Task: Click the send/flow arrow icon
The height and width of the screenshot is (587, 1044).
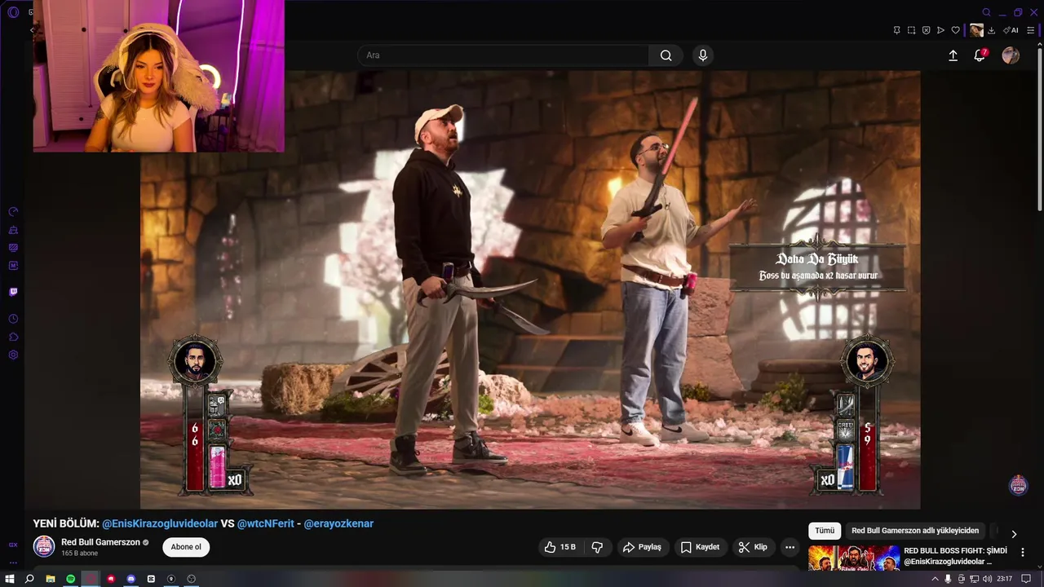Action: pyautogui.click(x=940, y=30)
